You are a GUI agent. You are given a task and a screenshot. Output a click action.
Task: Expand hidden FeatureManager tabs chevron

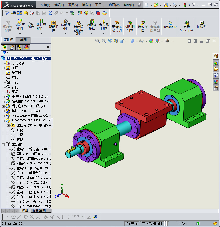48,47
